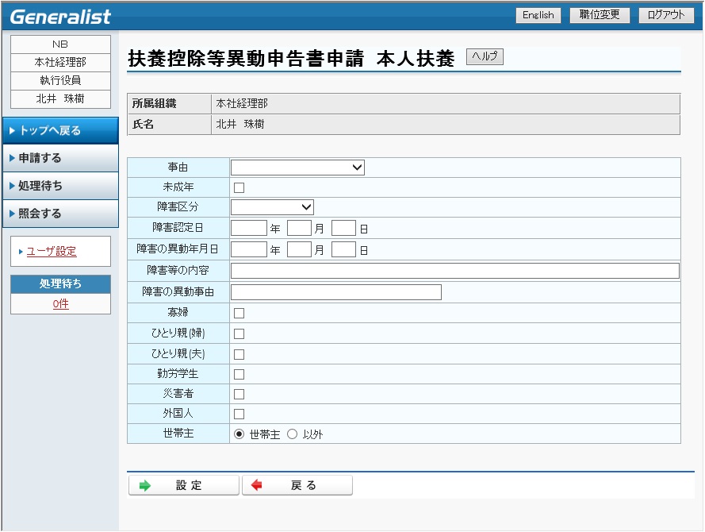Click the 設定 button

coord(184,486)
